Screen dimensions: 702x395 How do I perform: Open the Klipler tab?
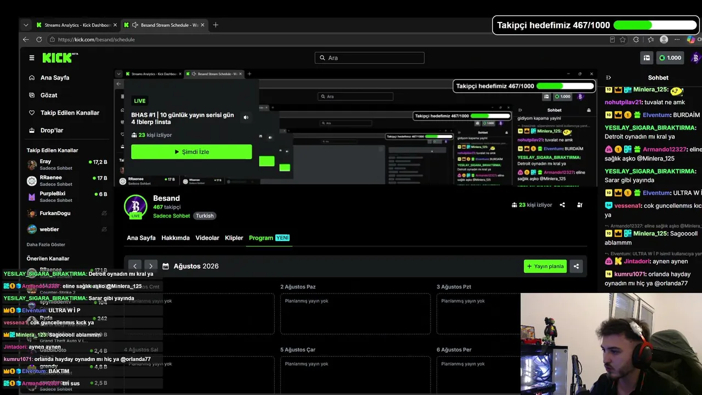[234, 238]
